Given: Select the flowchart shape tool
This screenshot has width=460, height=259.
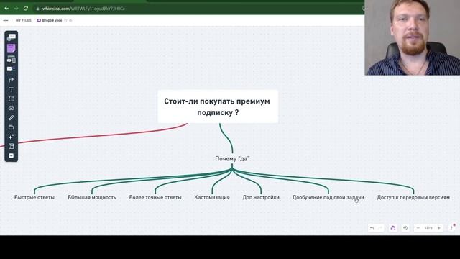Looking at the screenshot, I should 11,69.
